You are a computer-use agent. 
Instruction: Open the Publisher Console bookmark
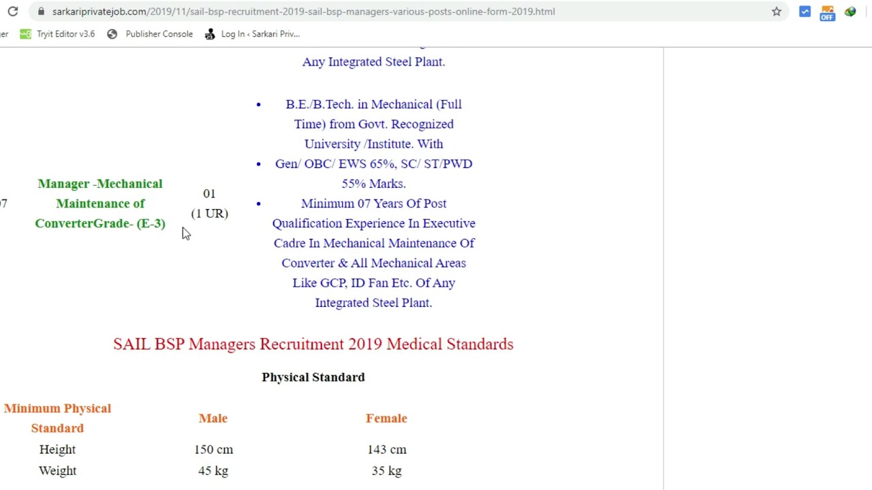tap(150, 34)
